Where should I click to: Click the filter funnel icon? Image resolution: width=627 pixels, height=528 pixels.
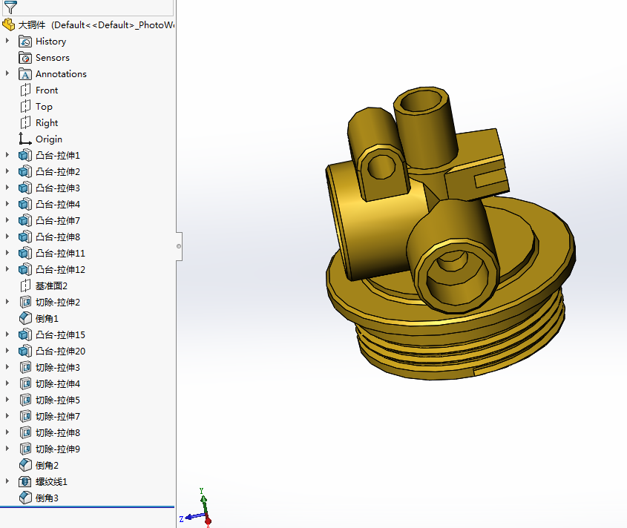(10, 7)
